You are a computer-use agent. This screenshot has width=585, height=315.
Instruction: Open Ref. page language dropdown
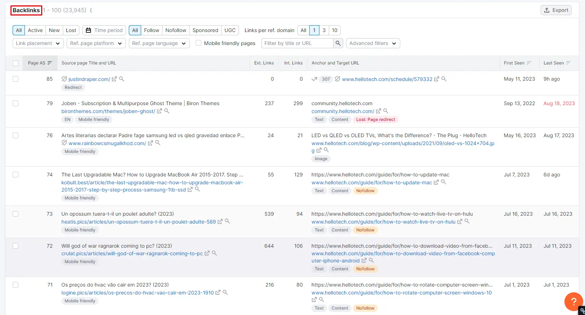[159, 43]
